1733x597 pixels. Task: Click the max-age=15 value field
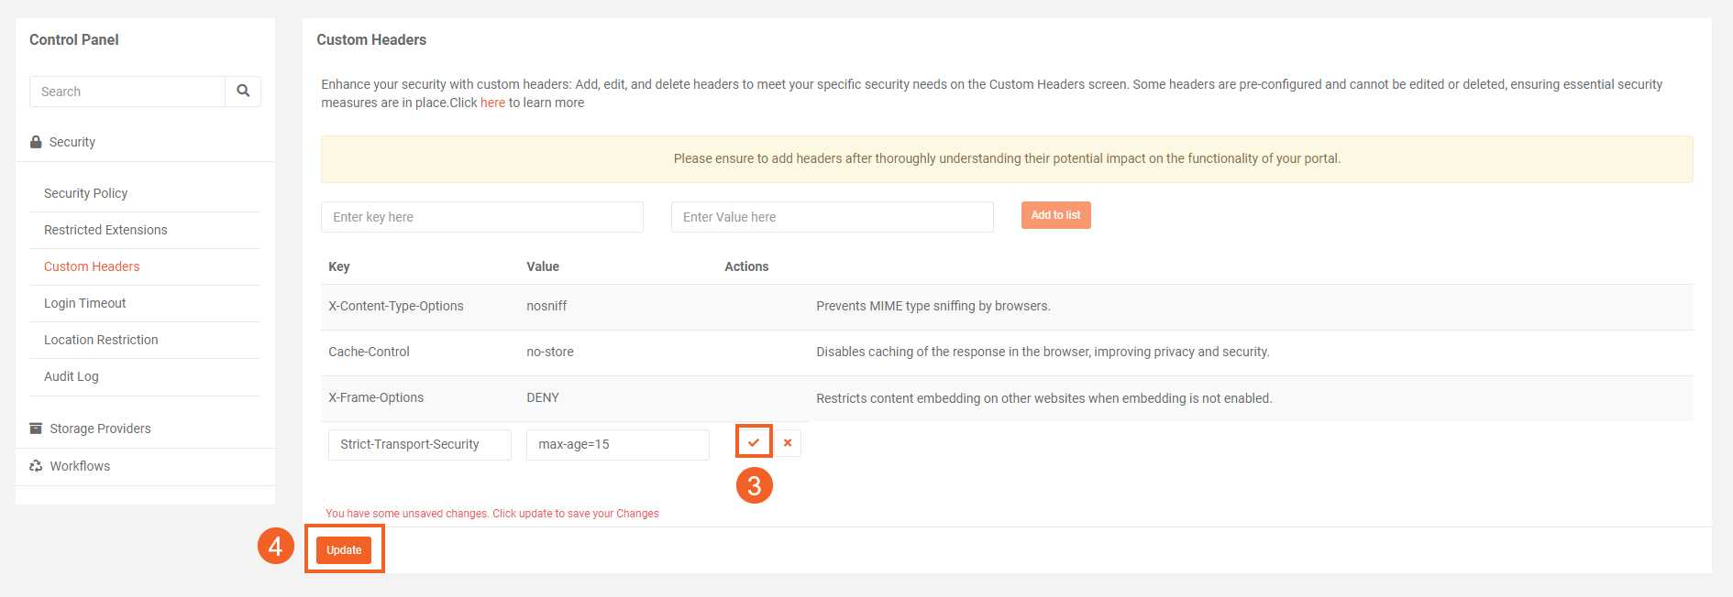tap(617, 444)
